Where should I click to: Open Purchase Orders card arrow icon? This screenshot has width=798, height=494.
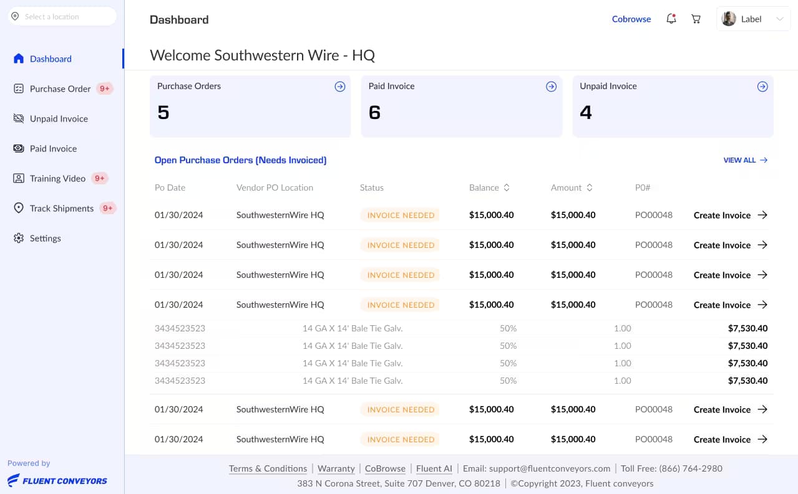coord(340,87)
